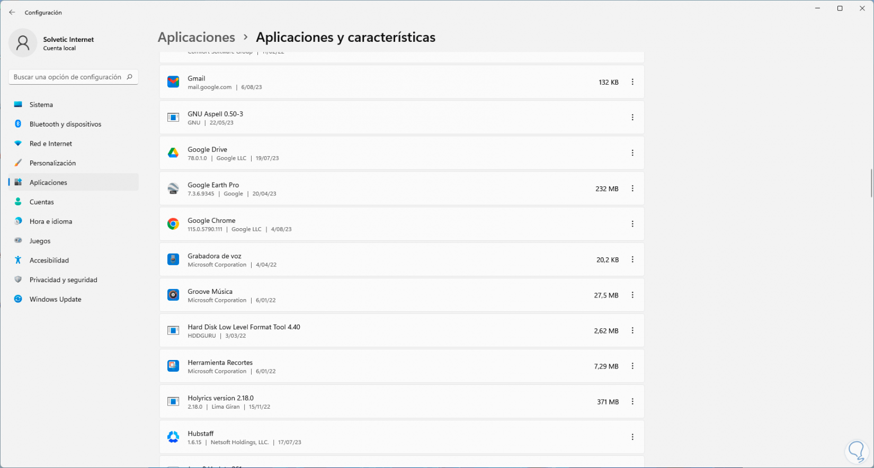Image resolution: width=874 pixels, height=468 pixels.
Task: Click the Buscar una opción search field
Action: pyautogui.click(x=68, y=77)
